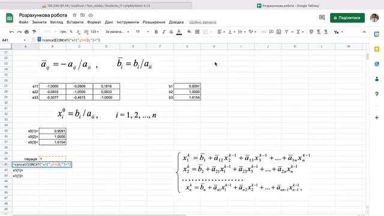Open the sigma functions button
Image resolution: width=384 pixels, height=216 pixels.
298,32
